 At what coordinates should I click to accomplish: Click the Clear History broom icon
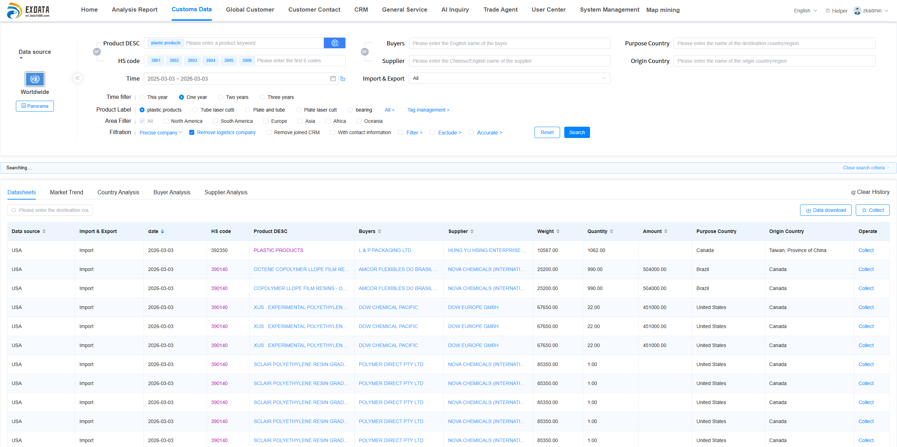tap(854, 192)
